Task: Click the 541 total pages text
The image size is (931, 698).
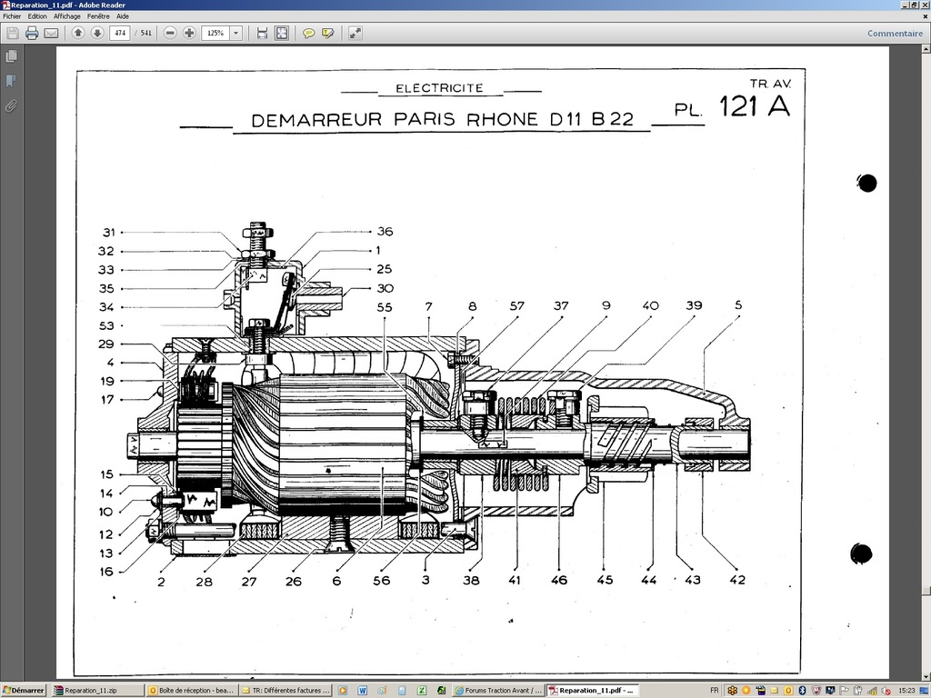Action: point(146,34)
